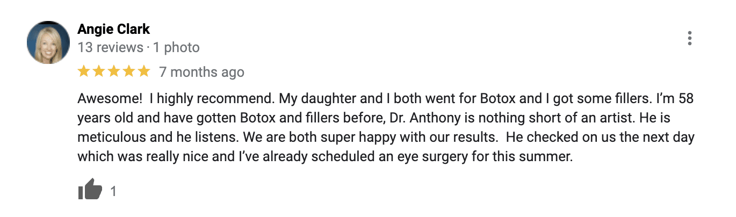Click the second yellow rating star
The height and width of the screenshot is (217, 736).
tap(99, 71)
